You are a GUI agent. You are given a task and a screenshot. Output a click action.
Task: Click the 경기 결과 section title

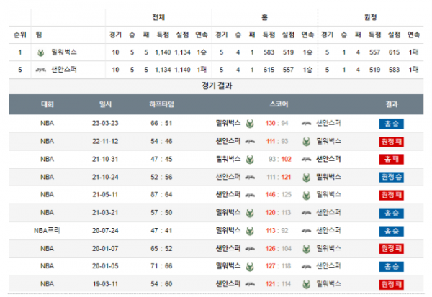217,86
